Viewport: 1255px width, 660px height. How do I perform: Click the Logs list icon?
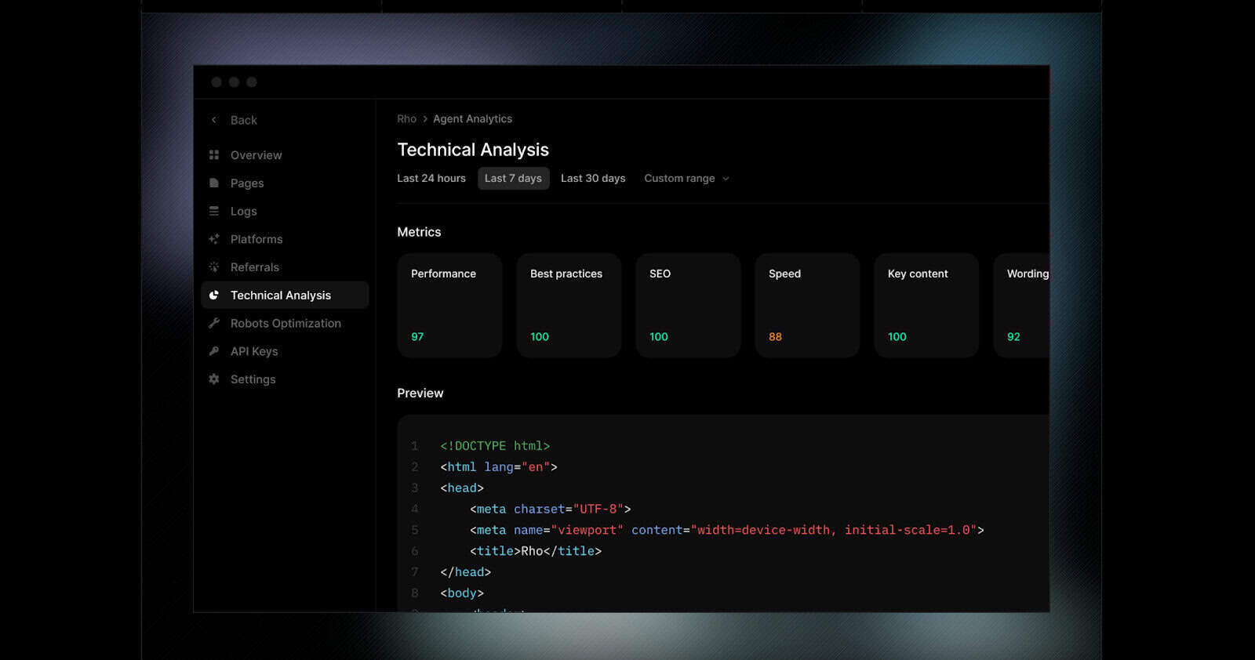coord(214,212)
